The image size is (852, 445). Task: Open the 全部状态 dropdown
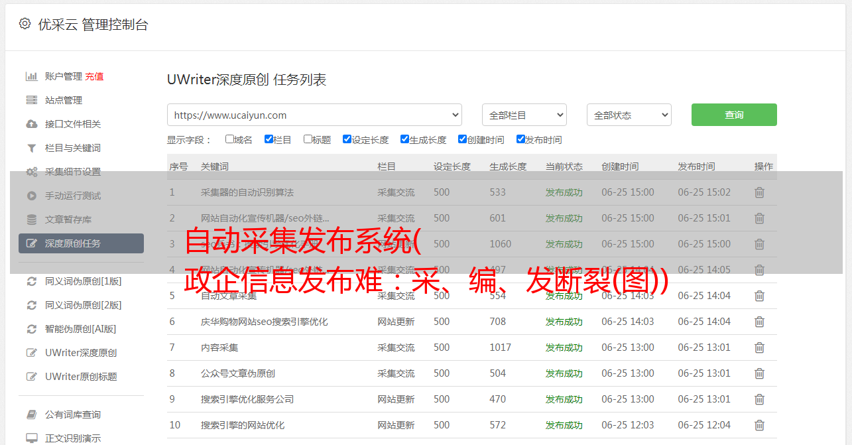(x=629, y=115)
